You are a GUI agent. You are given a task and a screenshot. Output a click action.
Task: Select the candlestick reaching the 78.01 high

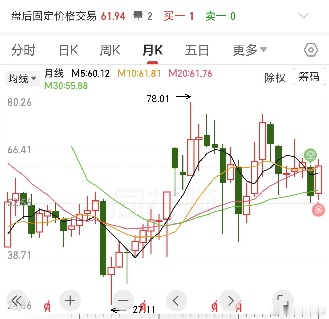(x=191, y=139)
